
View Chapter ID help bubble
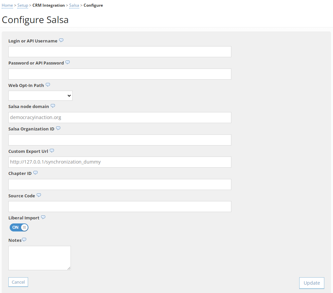click(35, 173)
